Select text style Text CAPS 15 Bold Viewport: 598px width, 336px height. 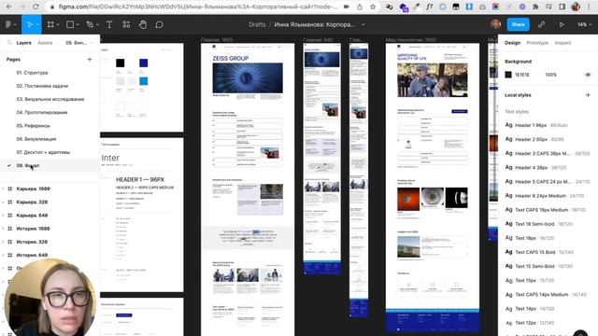click(x=539, y=252)
